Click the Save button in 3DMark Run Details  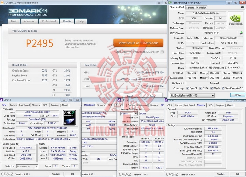coord(152,96)
